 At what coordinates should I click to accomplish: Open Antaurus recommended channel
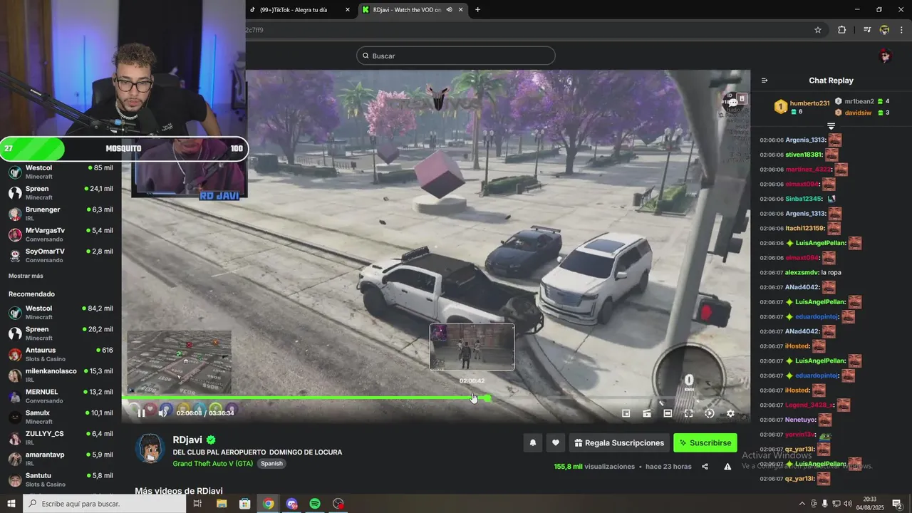[x=61, y=354]
